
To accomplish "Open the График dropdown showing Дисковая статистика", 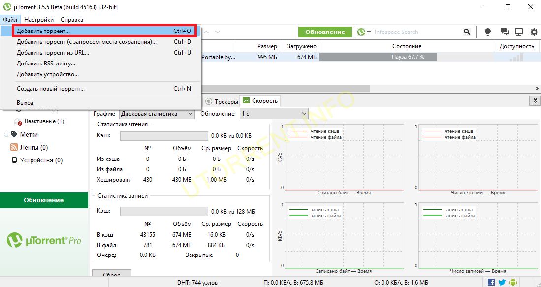I will point(157,114).
